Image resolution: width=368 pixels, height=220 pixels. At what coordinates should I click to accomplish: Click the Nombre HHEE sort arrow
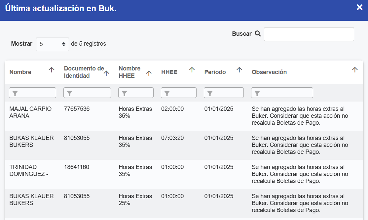149,73
